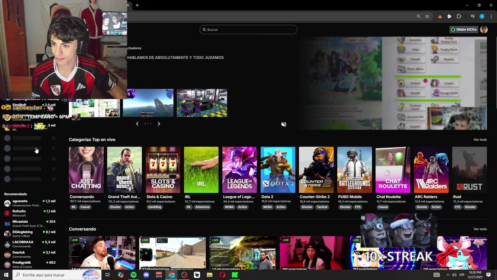
Task: Click the Conversando section heading
Action: [82, 229]
